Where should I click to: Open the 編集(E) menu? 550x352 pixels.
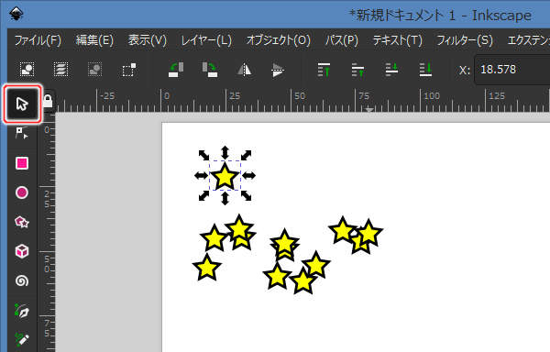94,40
